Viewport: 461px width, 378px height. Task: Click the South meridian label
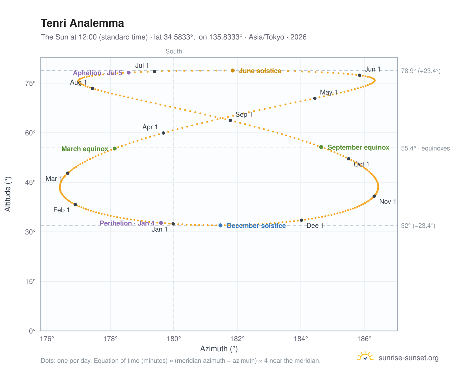[174, 52]
